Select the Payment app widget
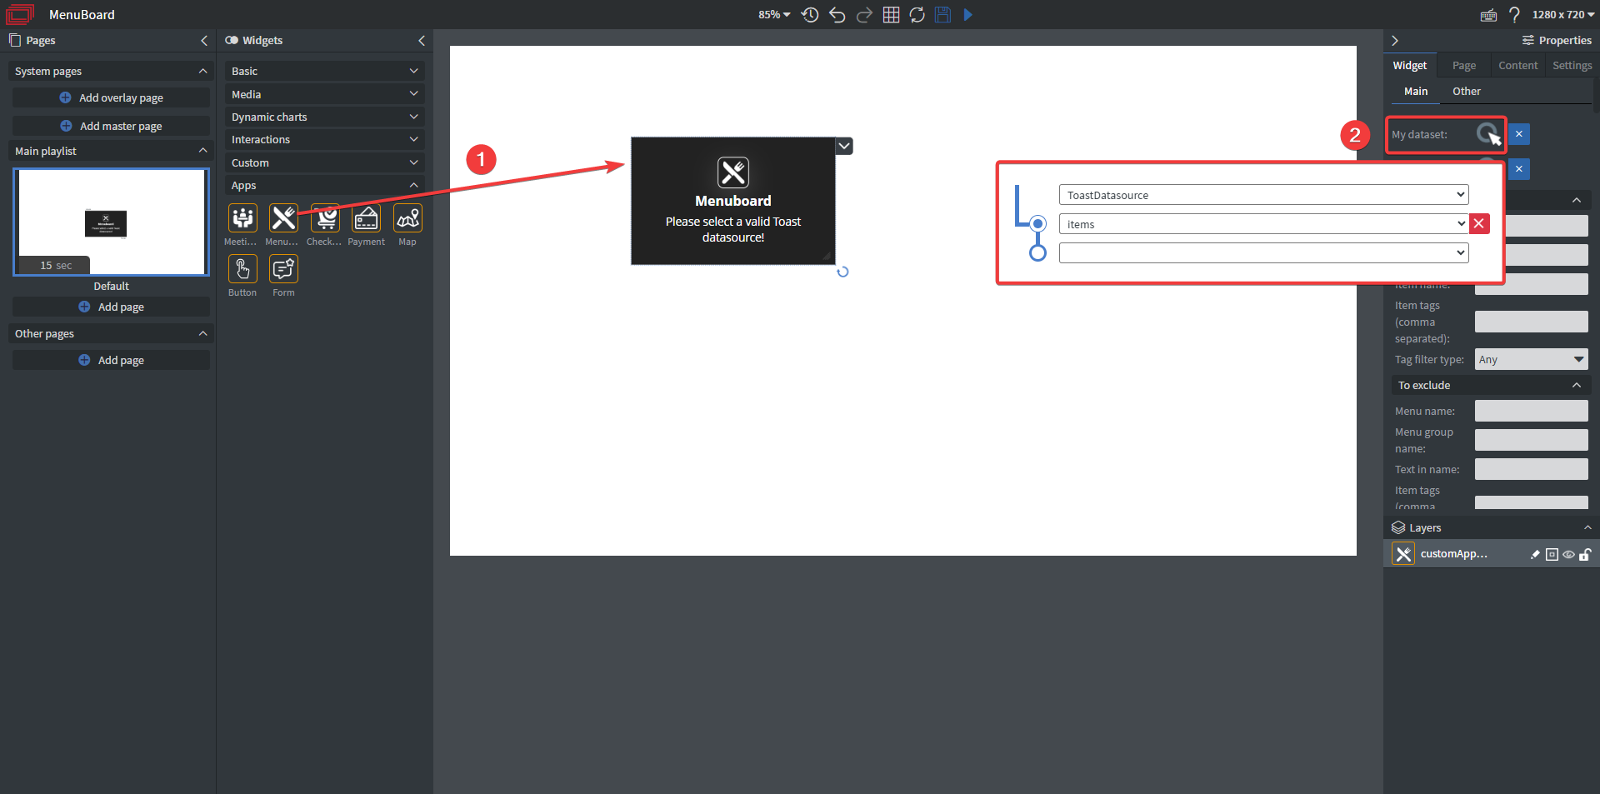 tap(366, 218)
